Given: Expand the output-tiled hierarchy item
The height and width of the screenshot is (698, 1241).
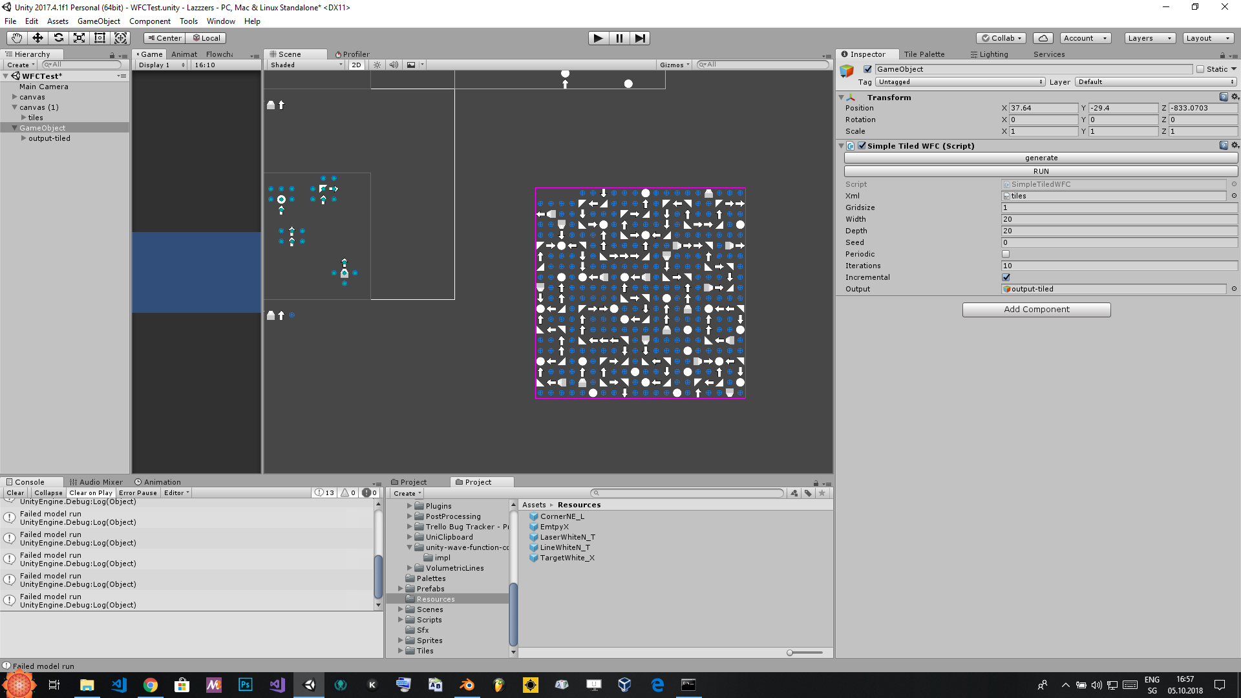Looking at the screenshot, I should tap(24, 138).
